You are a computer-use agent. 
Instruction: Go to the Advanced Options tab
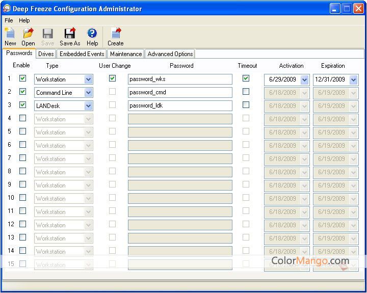[170, 54]
